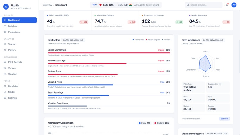240x135 pixels.
Task: Launch the Simulator tool
Action: point(19,86)
